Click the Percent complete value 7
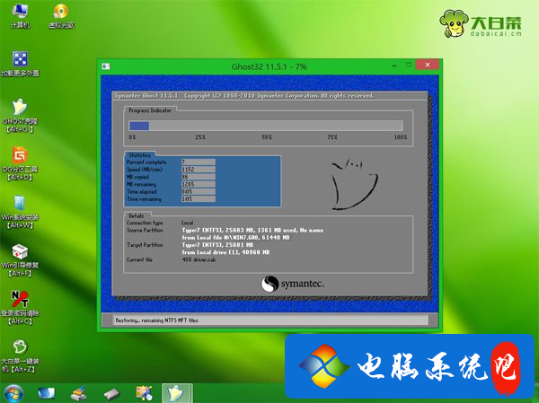 199,162
